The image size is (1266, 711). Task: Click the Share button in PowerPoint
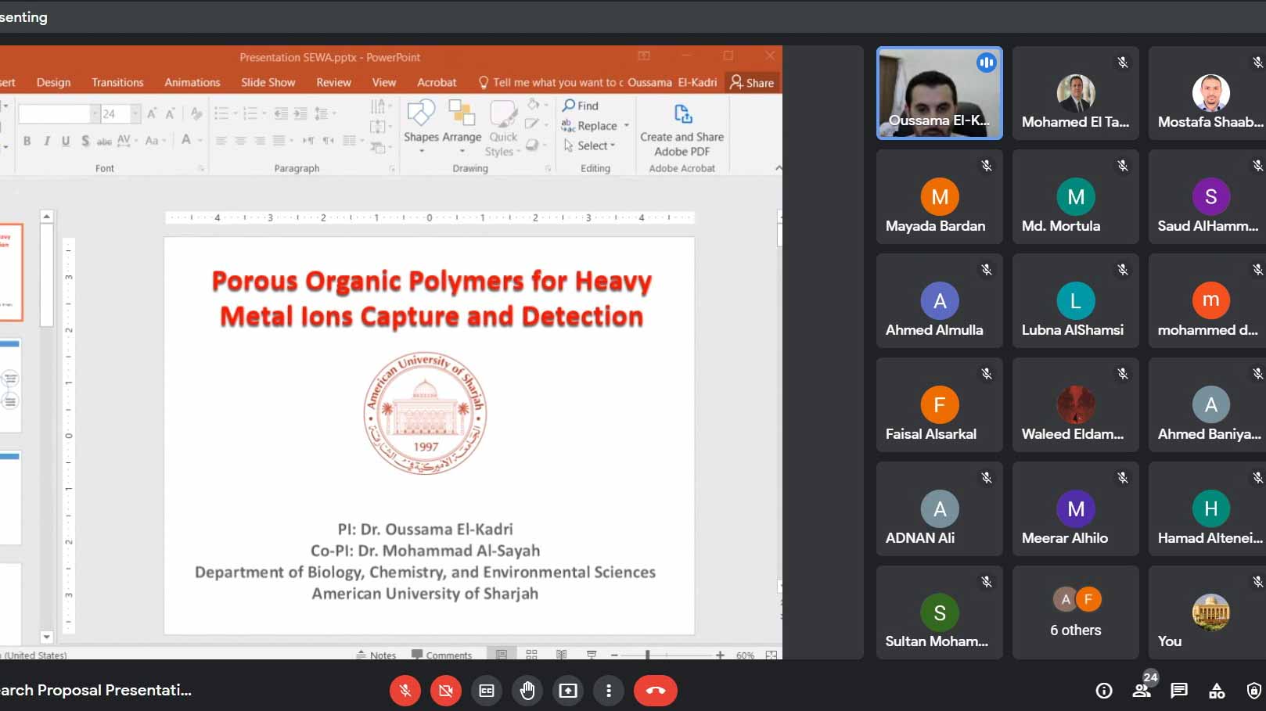752,82
